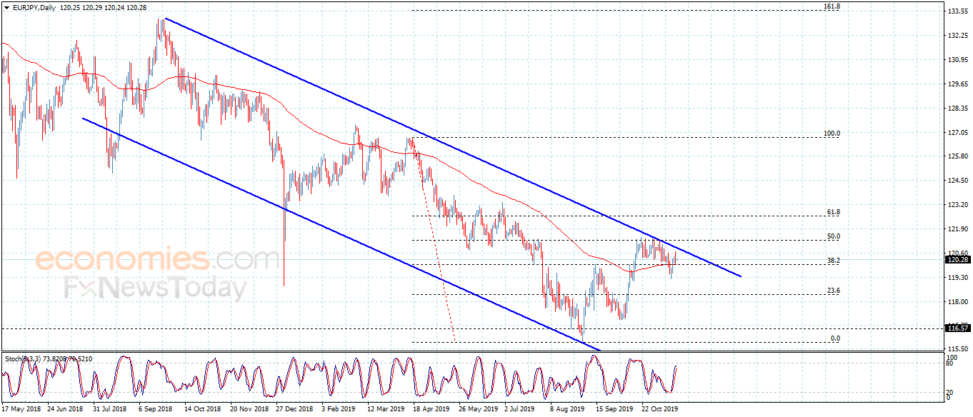Viewport: 973px width, 417px height.
Task: Click the FxNewsToday watermark logo
Action: [x=156, y=288]
